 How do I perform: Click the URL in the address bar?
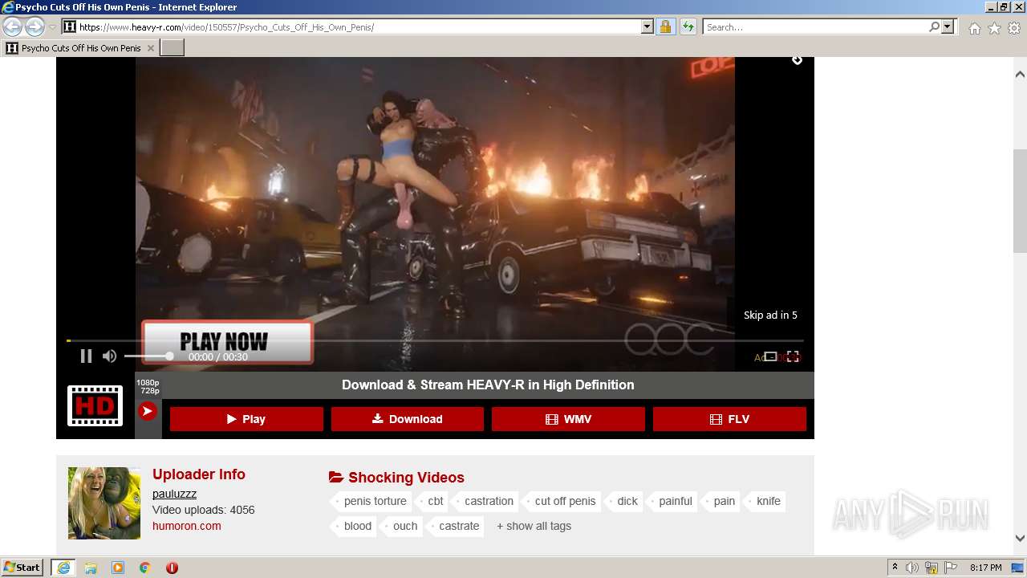[x=226, y=27]
